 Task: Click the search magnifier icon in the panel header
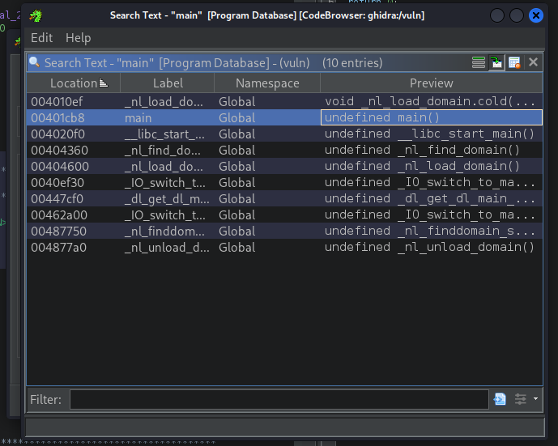(35, 62)
